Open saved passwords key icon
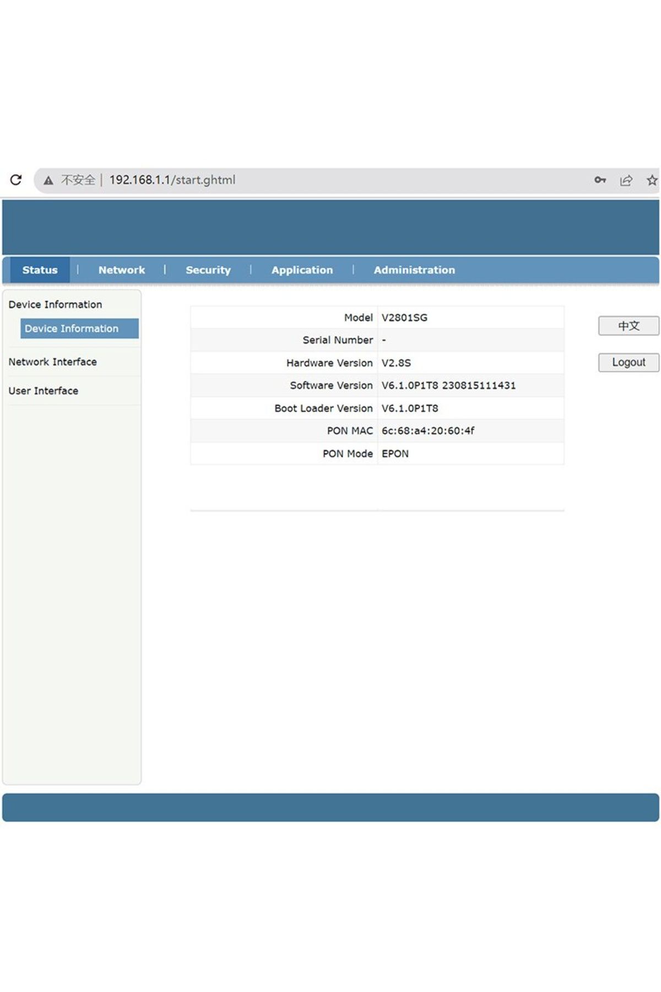Viewport: 661px width, 992px height. coord(600,180)
